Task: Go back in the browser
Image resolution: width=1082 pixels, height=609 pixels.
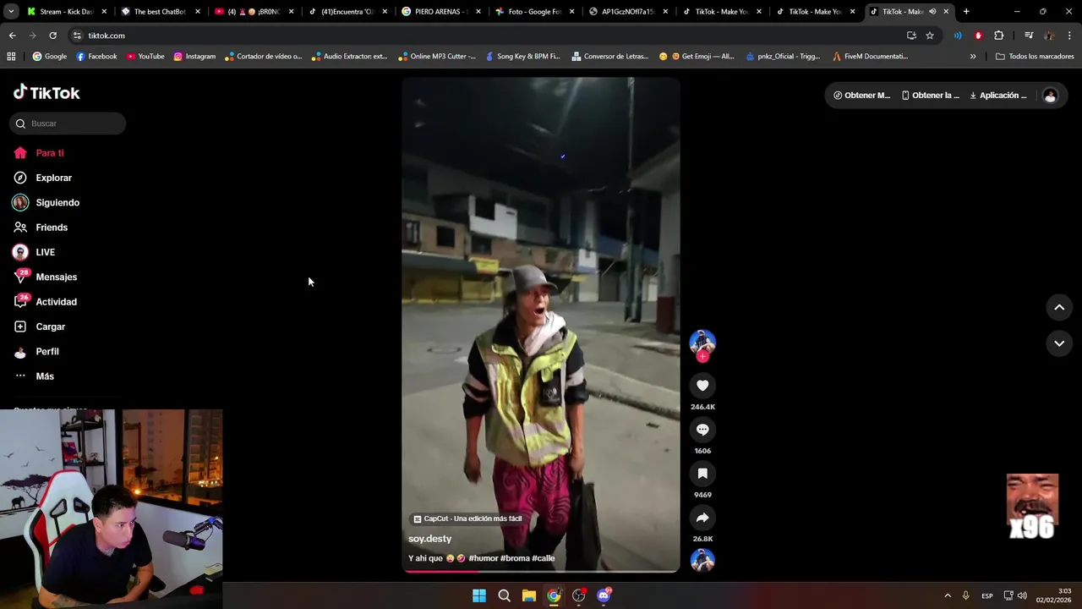Action: [12, 36]
